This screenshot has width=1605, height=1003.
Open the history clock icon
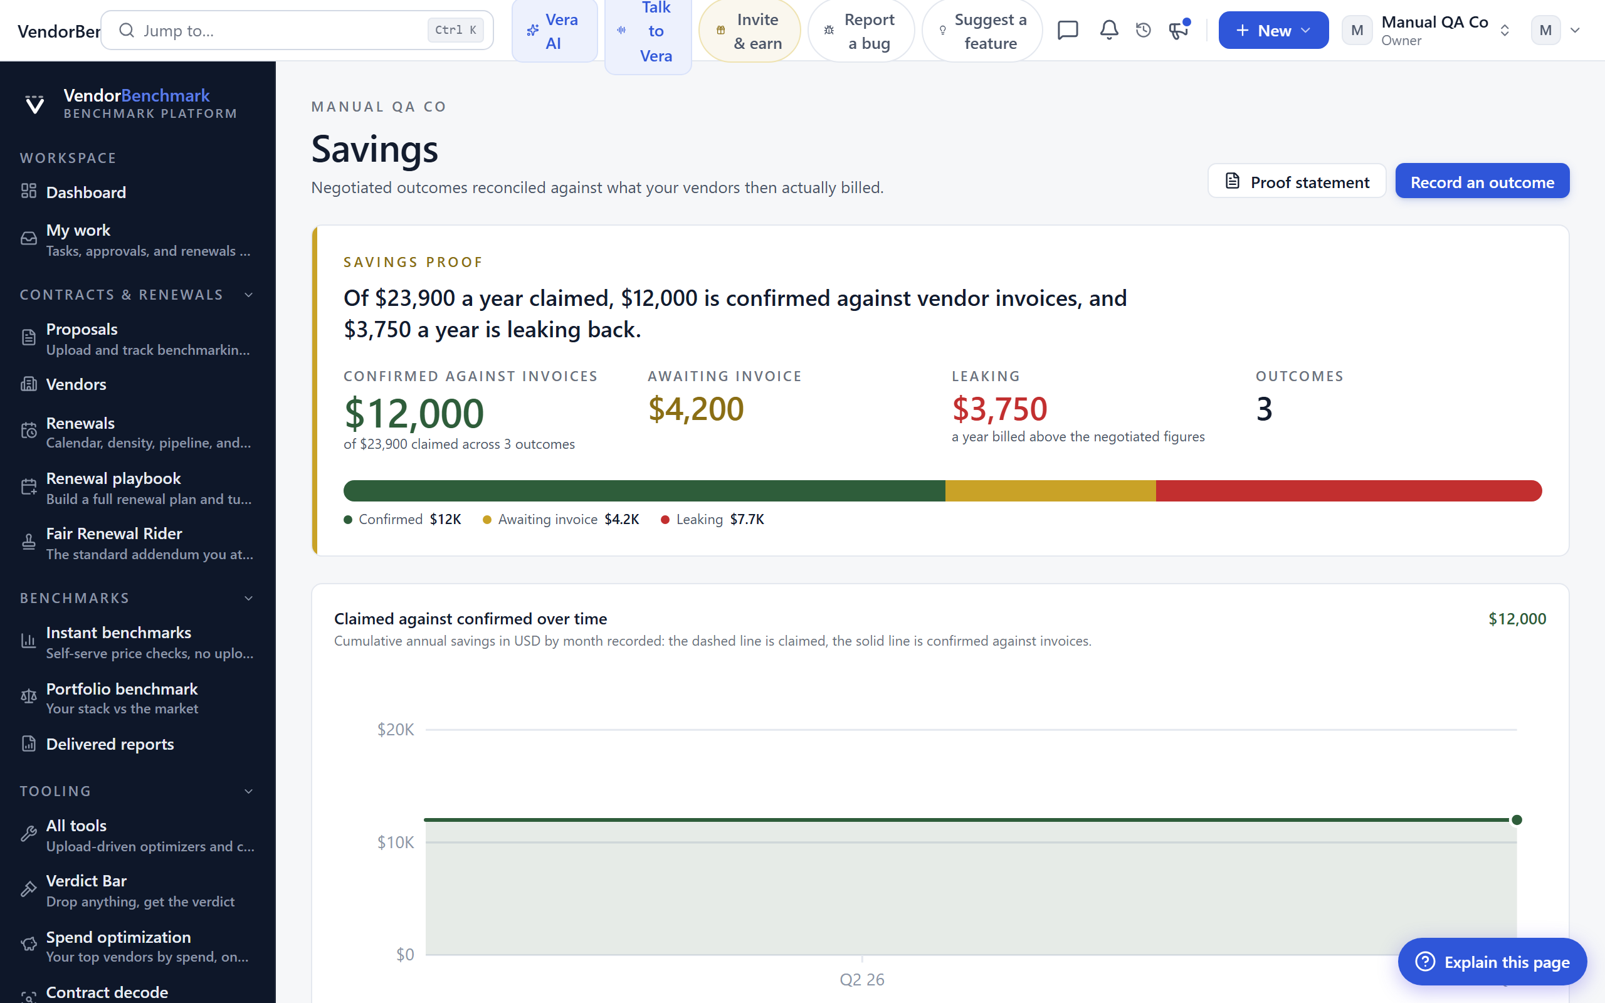point(1143,30)
